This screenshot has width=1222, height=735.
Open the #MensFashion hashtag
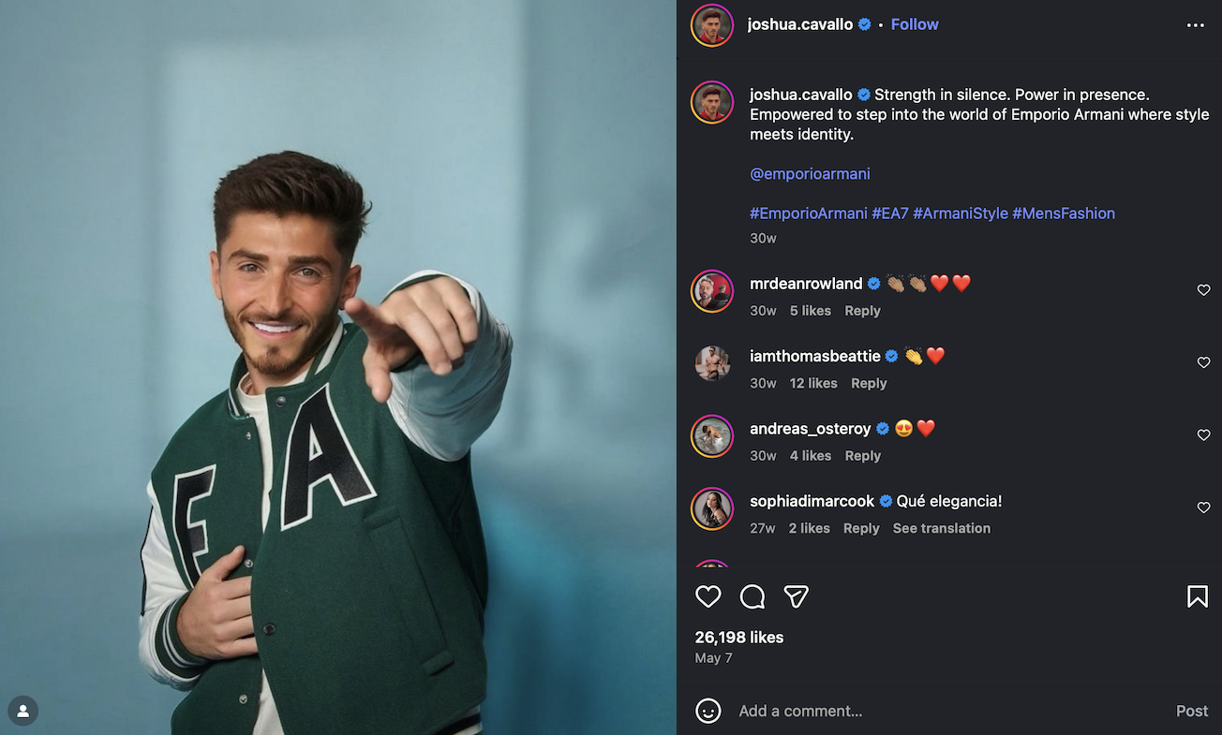tap(1063, 213)
